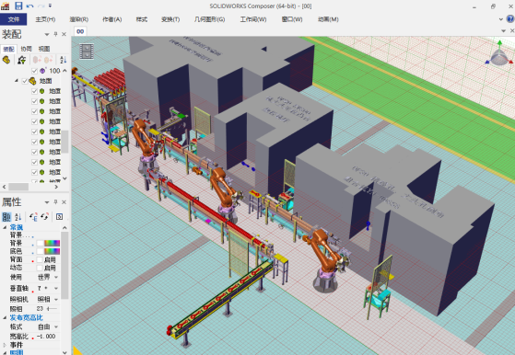This screenshot has width=515, height=355.
Task: Click the assembly tree horizontal scrollbar
Action: [30, 187]
